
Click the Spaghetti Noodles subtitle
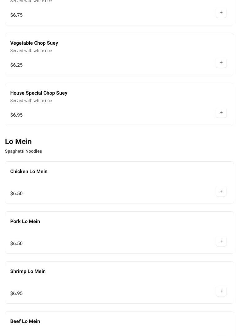coord(23,151)
